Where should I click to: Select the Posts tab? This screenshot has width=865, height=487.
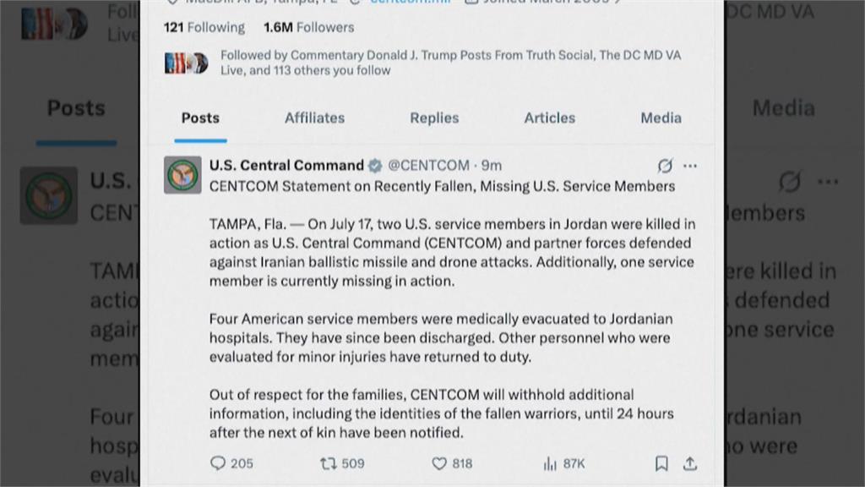pos(200,118)
